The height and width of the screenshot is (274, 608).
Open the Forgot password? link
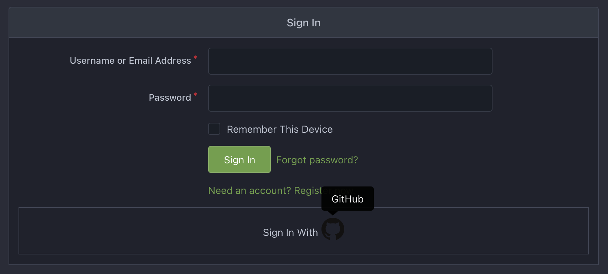tap(317, 160)
